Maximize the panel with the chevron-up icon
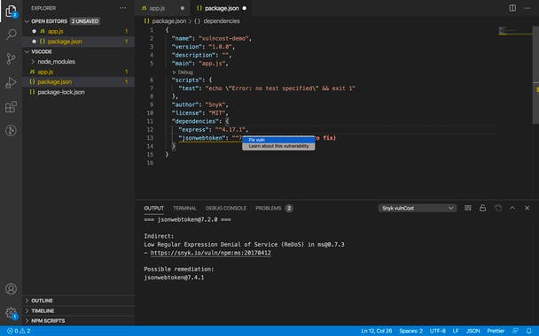 (512, 208)
